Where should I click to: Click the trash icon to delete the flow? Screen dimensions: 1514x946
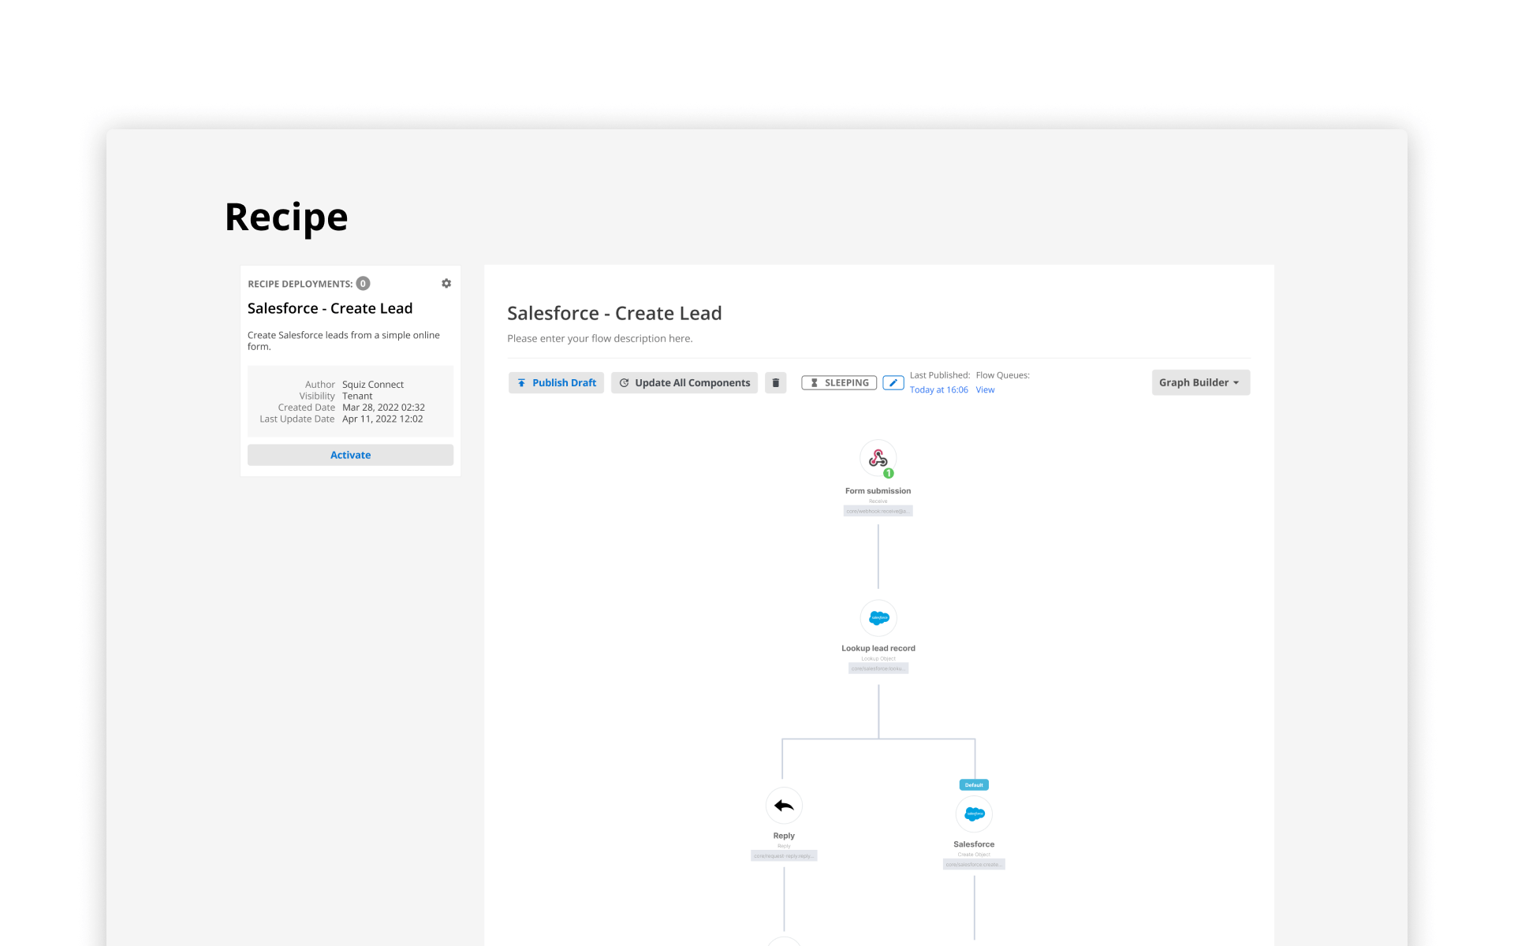pos(776,382)
